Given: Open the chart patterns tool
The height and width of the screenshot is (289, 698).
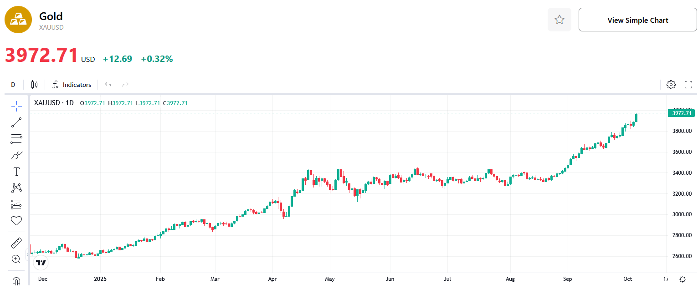Looking at the screenshot, I should coord(16,188).
